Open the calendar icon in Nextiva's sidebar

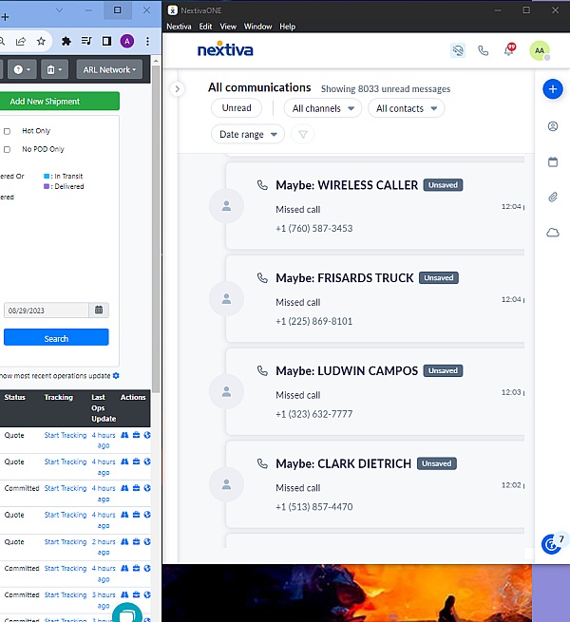coord(553,162)
